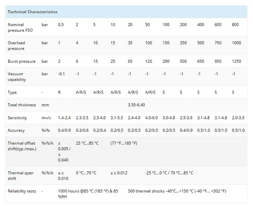The width and height of the screenshot is (253, 206).
Task: Click the 'Thermal span shift' row label
Action: [x=21, y=176]
